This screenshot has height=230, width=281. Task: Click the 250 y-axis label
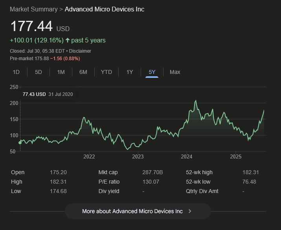point(14,87)
